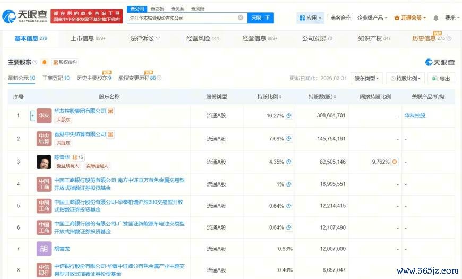This screenshot has width=462, height=279.
Task: Click the 7.68% share history chart icon
Action: pos(289,139)
